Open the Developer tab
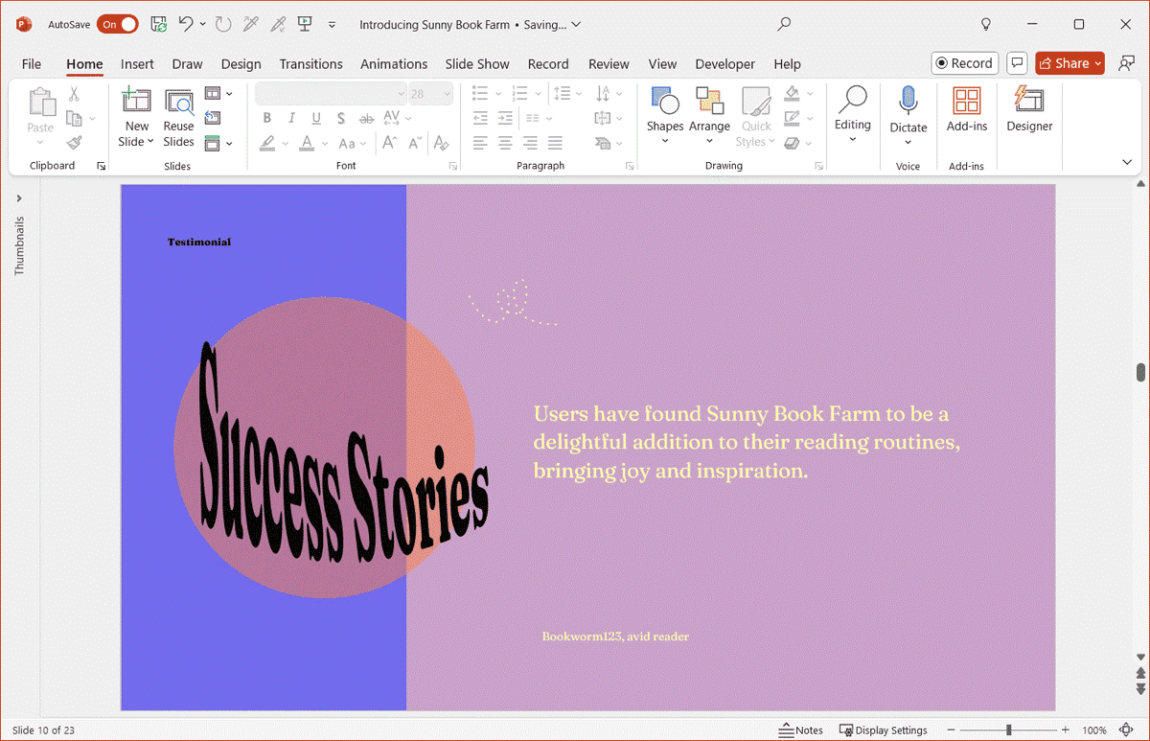The image size is (1150, 741). pyautogui.click(x=724, y=64)
